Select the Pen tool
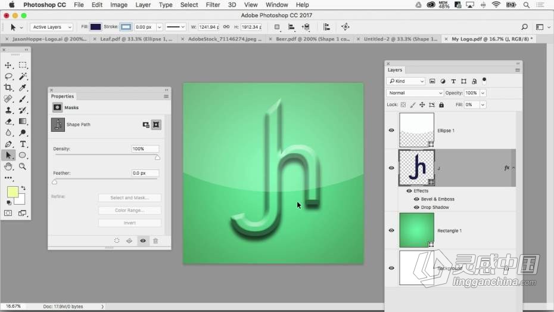The width and height of the screenshot is (554, 312). [x=8, y=144]
